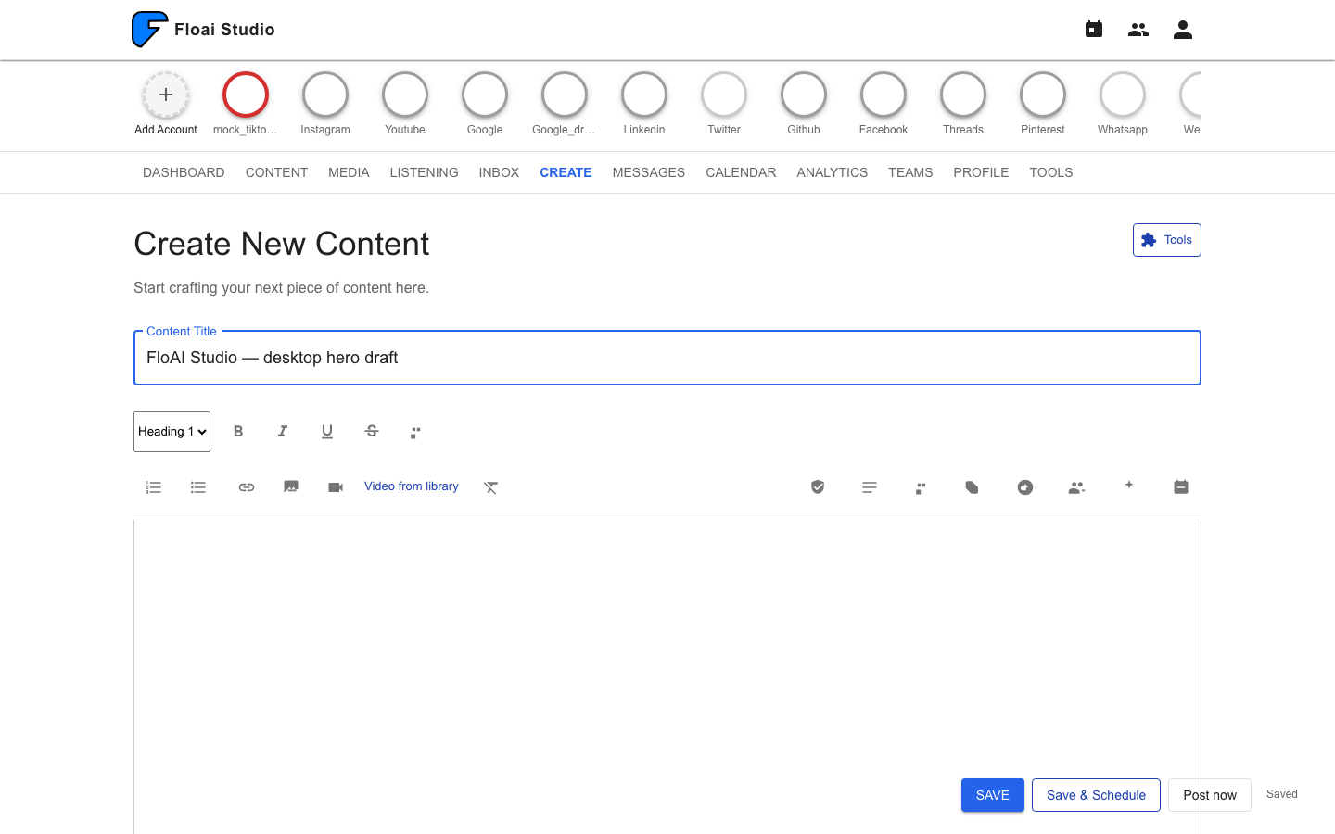Click the round circular icon beside the tag
This screenshot has width=1335, height=834.
(x=1025, y=487)
